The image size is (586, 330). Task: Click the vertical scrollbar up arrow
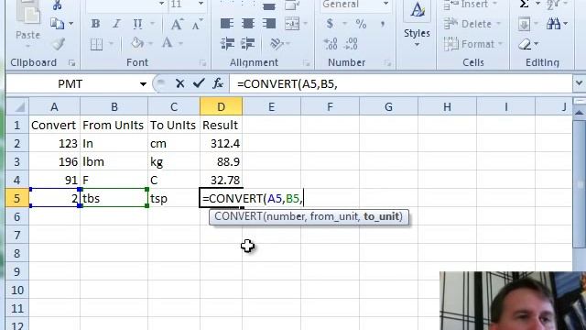[x=579, y=112]
